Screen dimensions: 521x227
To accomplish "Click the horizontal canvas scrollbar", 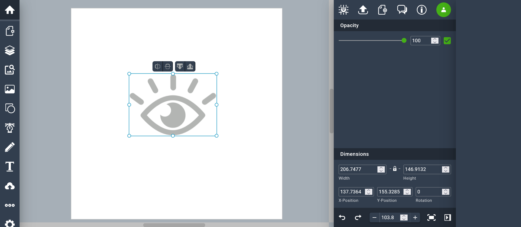I will [174, 225].
